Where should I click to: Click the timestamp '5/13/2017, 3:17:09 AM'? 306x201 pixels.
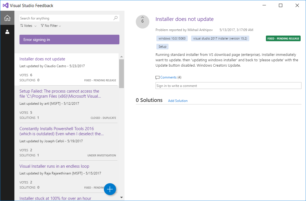(x=236, y=30)
